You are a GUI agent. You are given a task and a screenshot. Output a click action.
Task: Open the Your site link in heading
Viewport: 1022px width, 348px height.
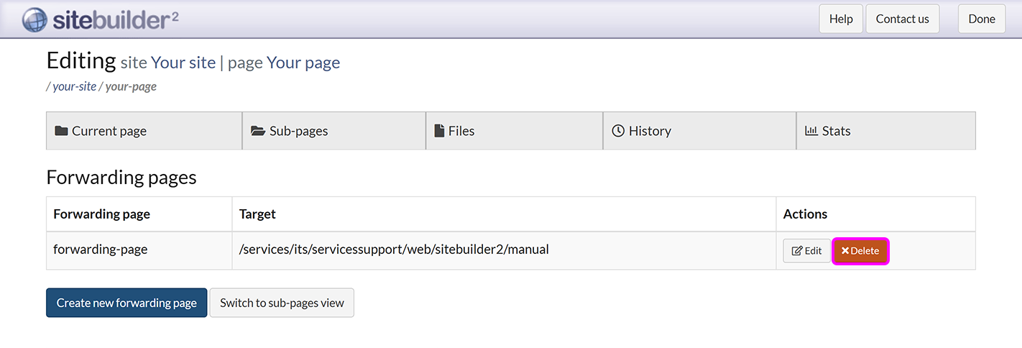click(183, 63)
